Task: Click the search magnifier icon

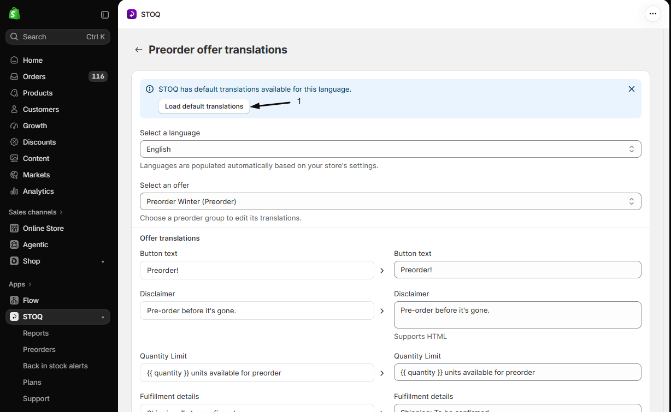Action: (x=14, y=37)
